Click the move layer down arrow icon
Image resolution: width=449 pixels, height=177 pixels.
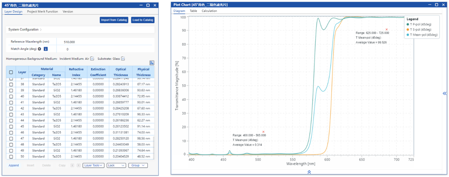(x=78, y=165)
